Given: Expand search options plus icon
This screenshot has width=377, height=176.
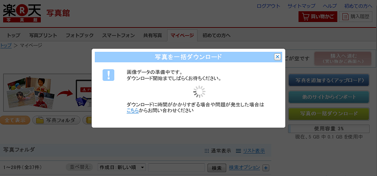Looking at the screenshot, I should (266, 168).
